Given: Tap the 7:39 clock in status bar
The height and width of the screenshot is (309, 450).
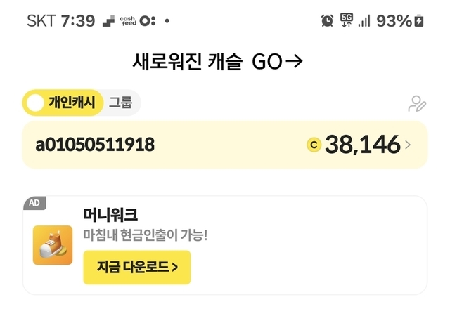Looking at the screenshot, I should [x=78, y=21].
